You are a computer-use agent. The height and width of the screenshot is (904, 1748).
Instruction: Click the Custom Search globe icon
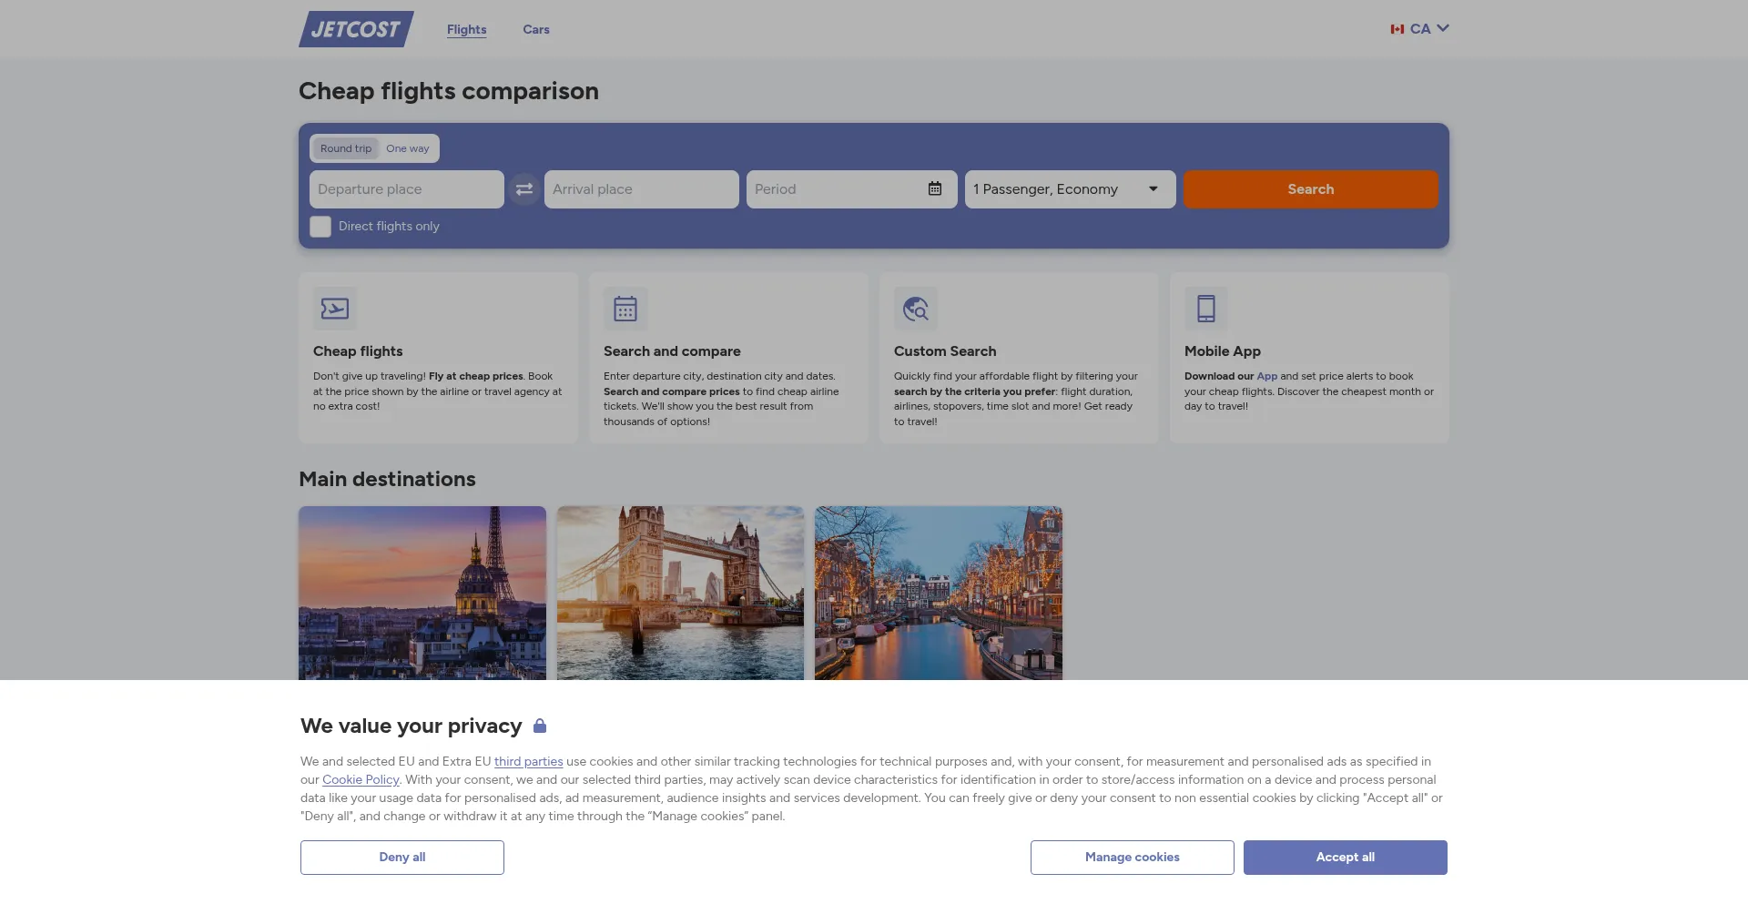[x=916, y=309]
